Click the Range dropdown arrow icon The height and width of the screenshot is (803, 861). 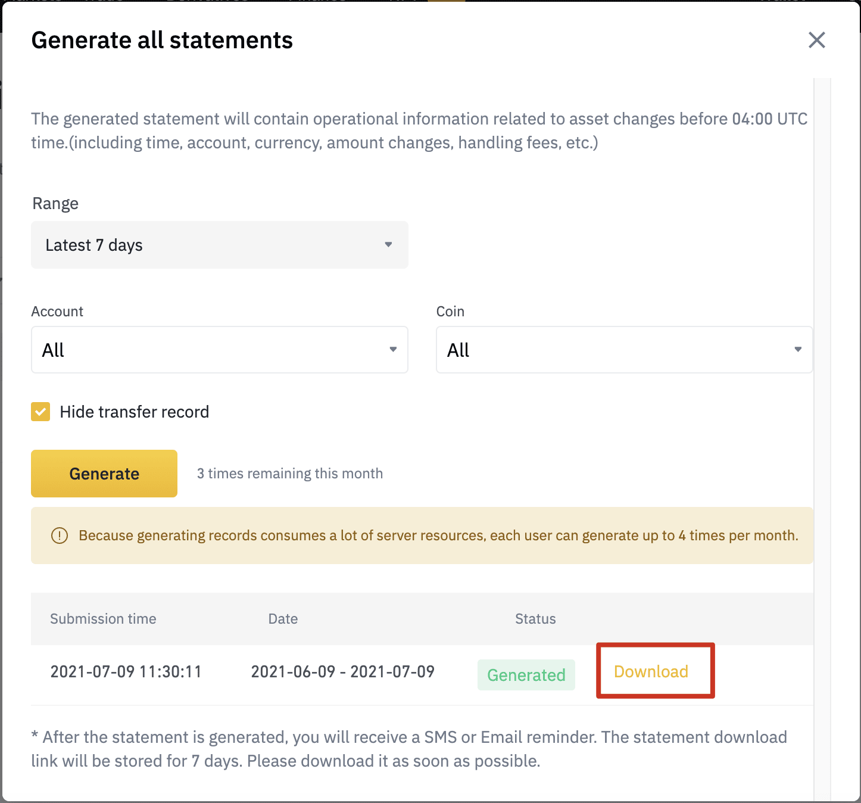point(388,245)
